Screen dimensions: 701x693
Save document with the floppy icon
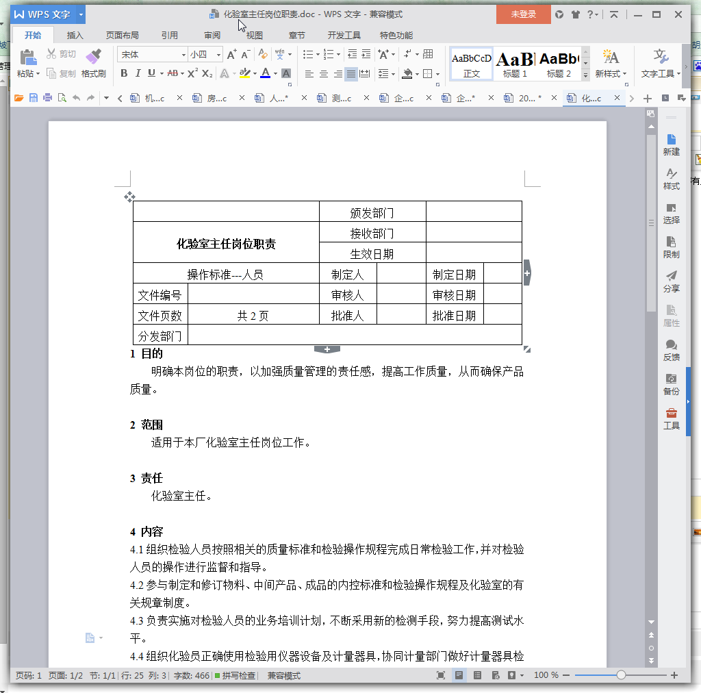(33, 98)
